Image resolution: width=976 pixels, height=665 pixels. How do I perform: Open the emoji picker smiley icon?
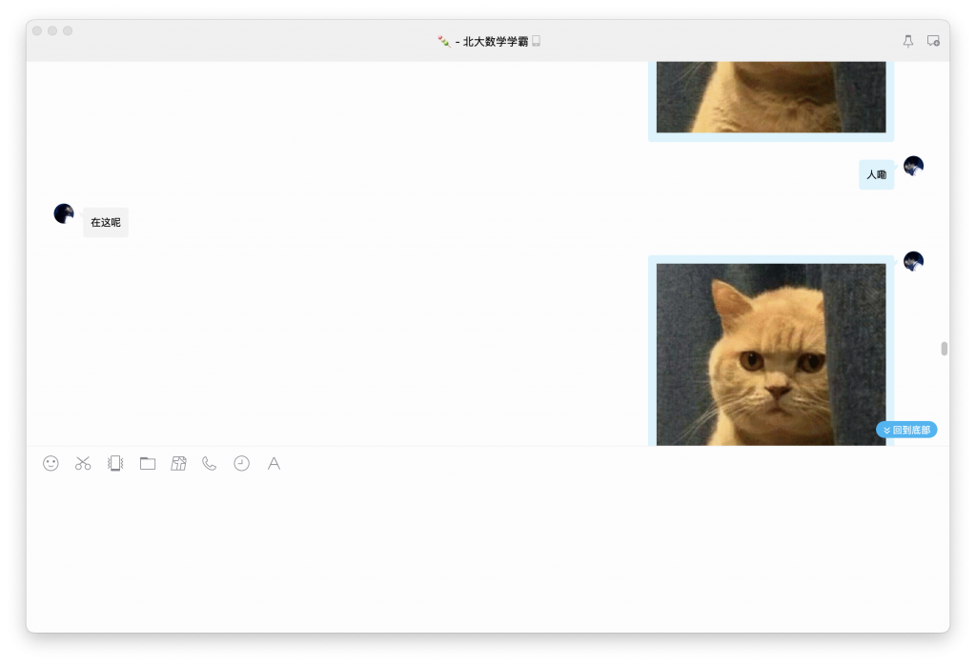point(51,463)
